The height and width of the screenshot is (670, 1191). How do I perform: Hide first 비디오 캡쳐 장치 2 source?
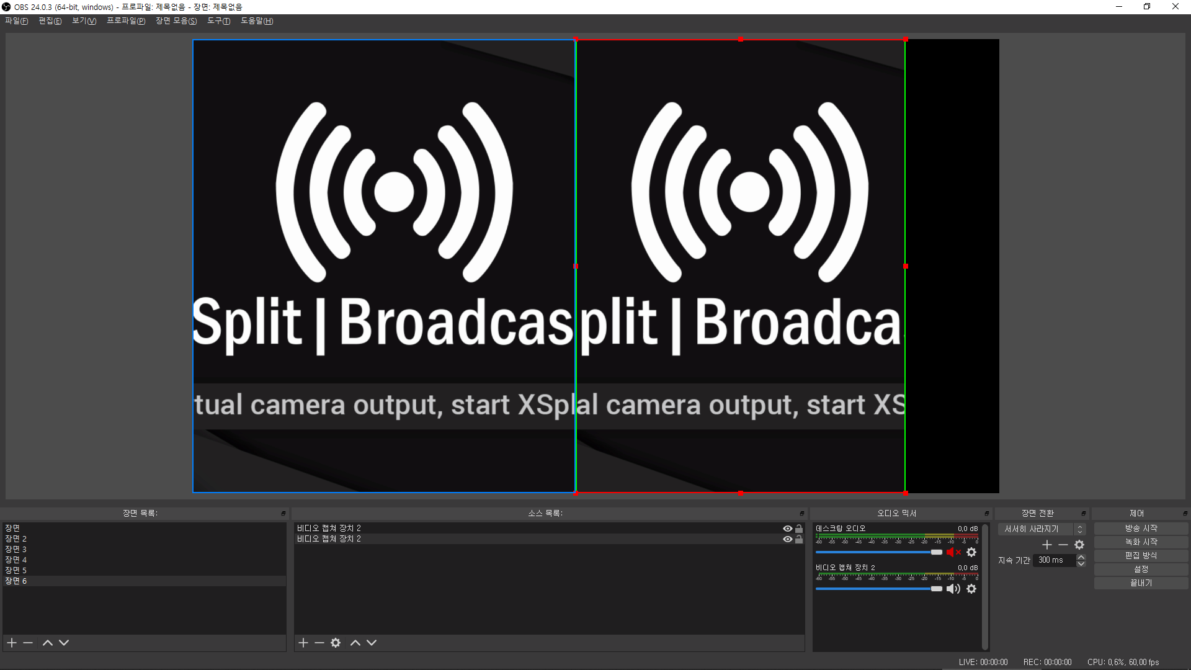[787, 529]
